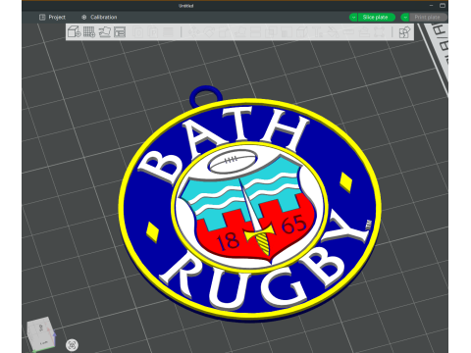Screen dimensions: 471x353
Task: Expand the Print plate dropdown arrow
Action: pyautogui.click(x=405, y=17)
